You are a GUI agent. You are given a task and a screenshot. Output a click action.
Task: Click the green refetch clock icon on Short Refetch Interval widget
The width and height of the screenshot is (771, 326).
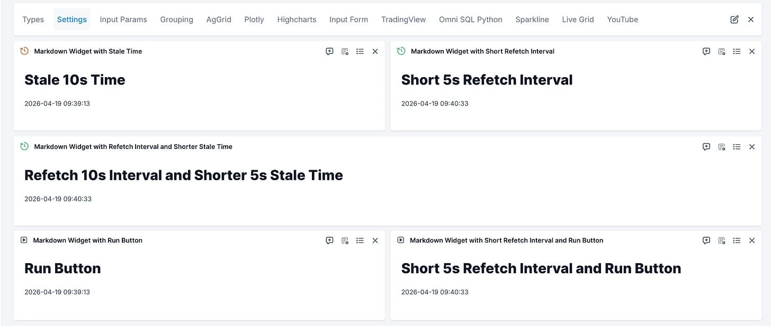tap(401, 51)
